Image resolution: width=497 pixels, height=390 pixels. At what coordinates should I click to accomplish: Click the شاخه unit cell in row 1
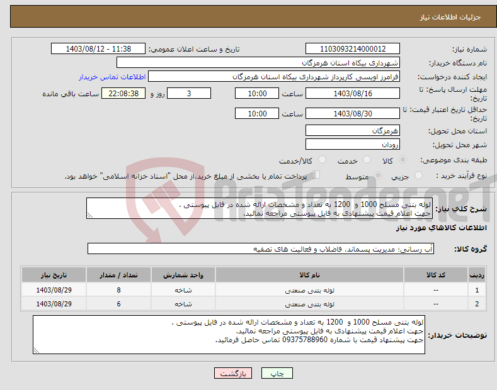(183, 290)
